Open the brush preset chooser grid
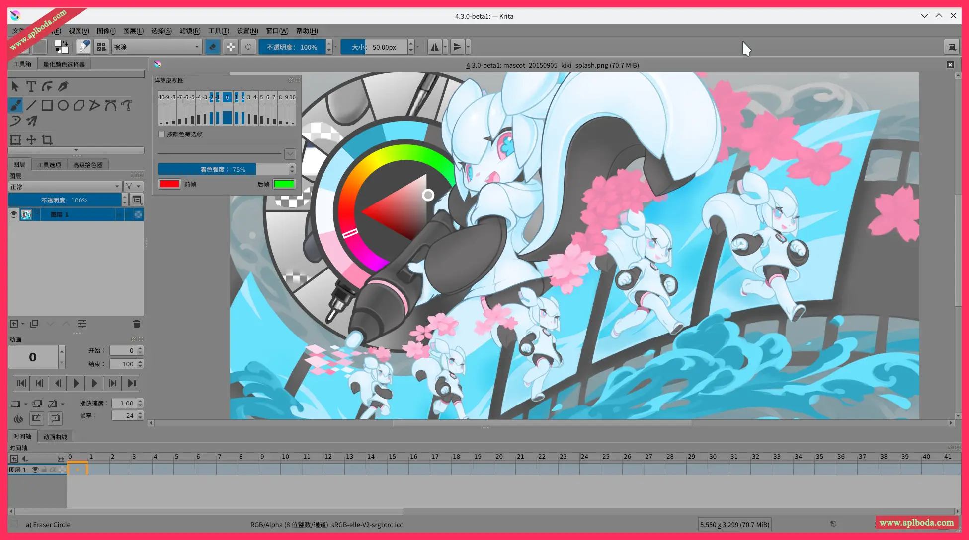 click(101, 47)
